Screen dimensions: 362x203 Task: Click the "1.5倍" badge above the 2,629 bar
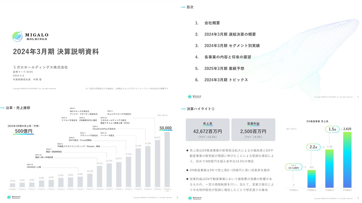pyautogui.click(x=332, y=129)
